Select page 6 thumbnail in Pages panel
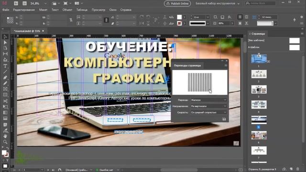The height and width of the screenshot is (172, 306). point(259,135)
